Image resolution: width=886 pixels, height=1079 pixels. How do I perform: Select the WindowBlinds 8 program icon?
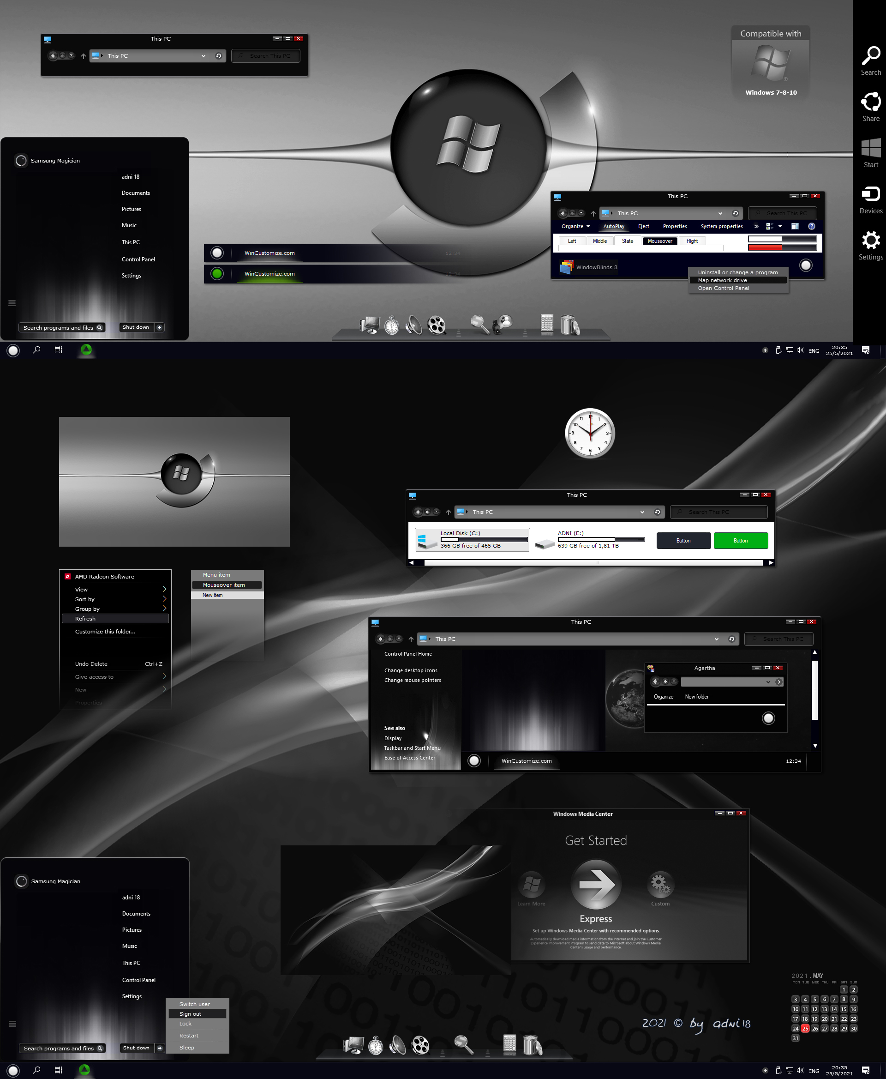click(x=567, y=266)
